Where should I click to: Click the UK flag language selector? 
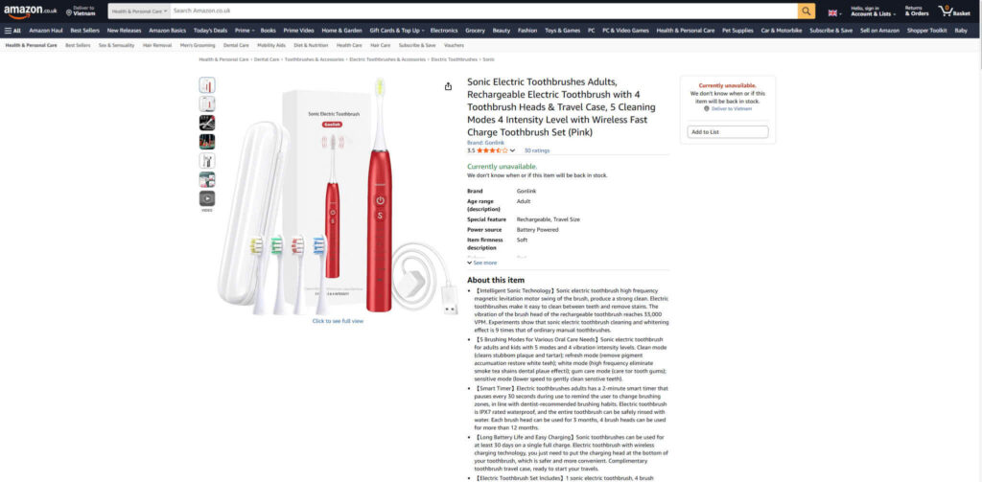pyautogui.click(x=835, y=12)
